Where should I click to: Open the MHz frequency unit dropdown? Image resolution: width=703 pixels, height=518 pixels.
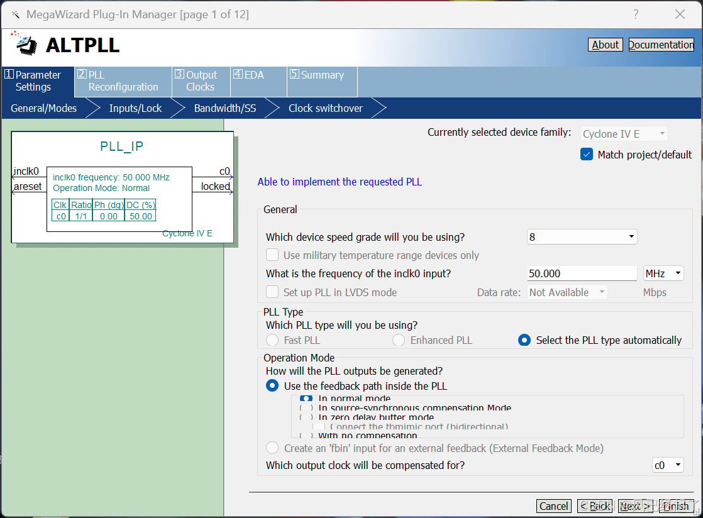point(663,273)
